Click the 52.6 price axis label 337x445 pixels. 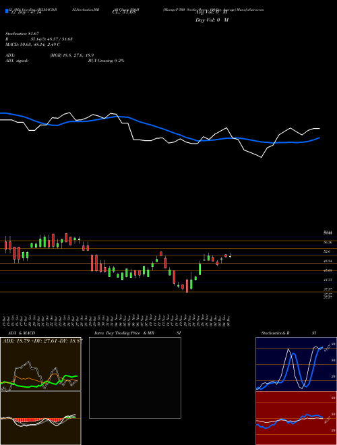[x=328, y=251]
